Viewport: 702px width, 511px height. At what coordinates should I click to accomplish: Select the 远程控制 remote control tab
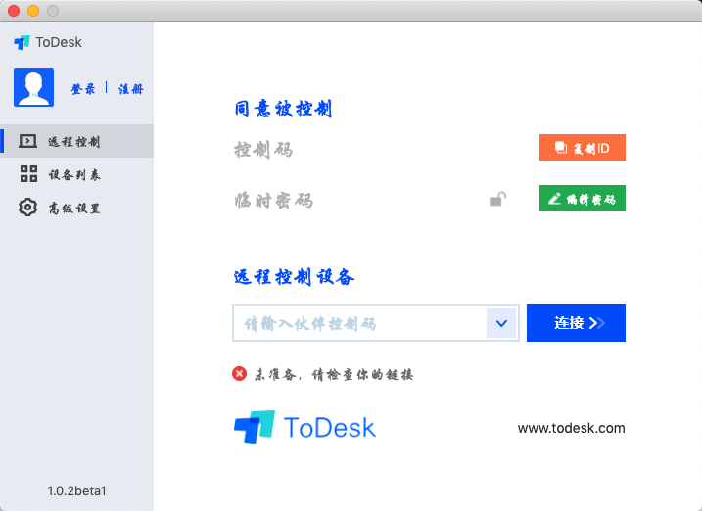click(x=77, y=141)
